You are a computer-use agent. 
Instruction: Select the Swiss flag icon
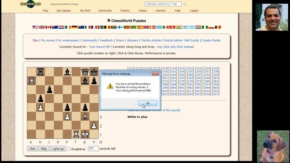coord(172,27)
